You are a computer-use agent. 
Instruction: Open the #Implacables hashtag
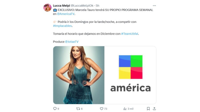point(62,26)
